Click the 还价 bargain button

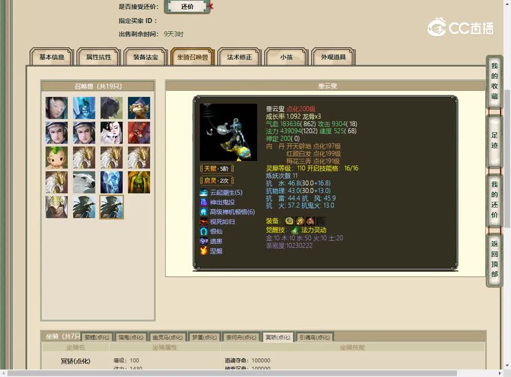pyautogui.click(x=187, y=7)
